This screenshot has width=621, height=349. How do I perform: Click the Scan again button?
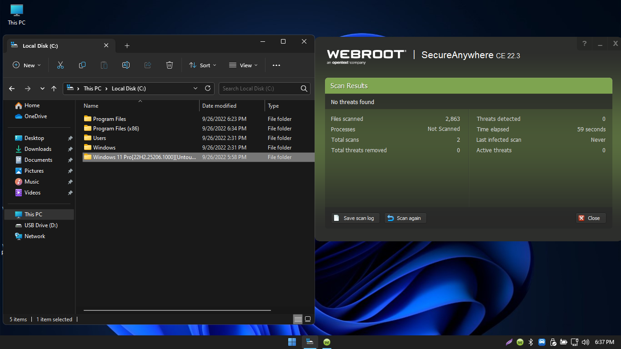[x=405, y=218]
